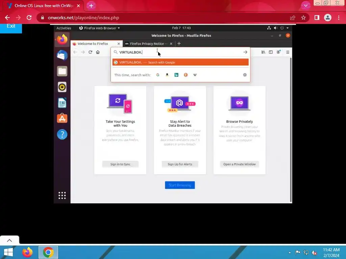Search this time with Wikipedia icon
Viewport: 346px width, 259px height.
coord(195,75)
